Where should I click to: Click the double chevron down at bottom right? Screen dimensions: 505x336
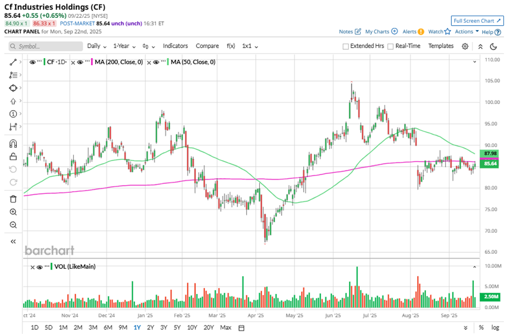[x=465, y=328]
